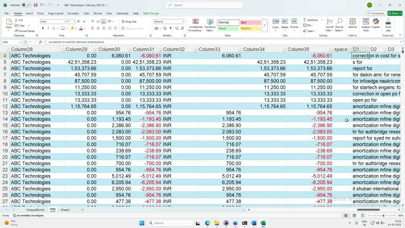
Task: Click the Comments button
Action: [376, 13]
